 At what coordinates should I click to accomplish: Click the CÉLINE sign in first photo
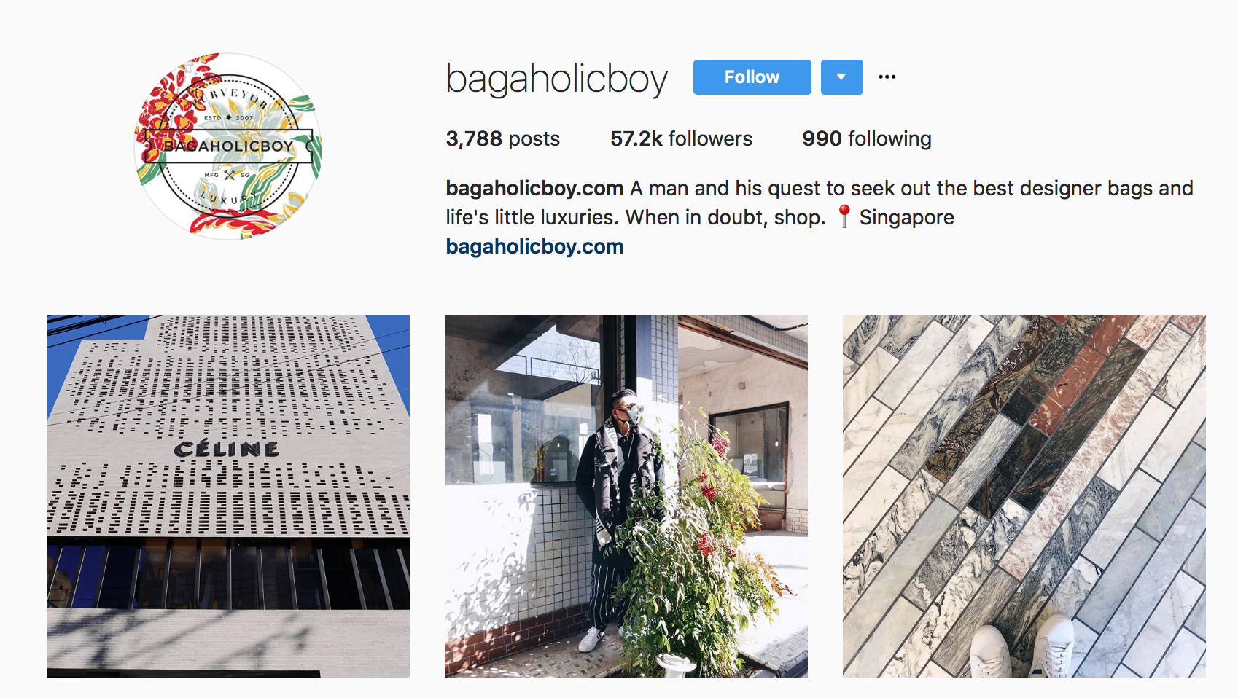[227, 449]
